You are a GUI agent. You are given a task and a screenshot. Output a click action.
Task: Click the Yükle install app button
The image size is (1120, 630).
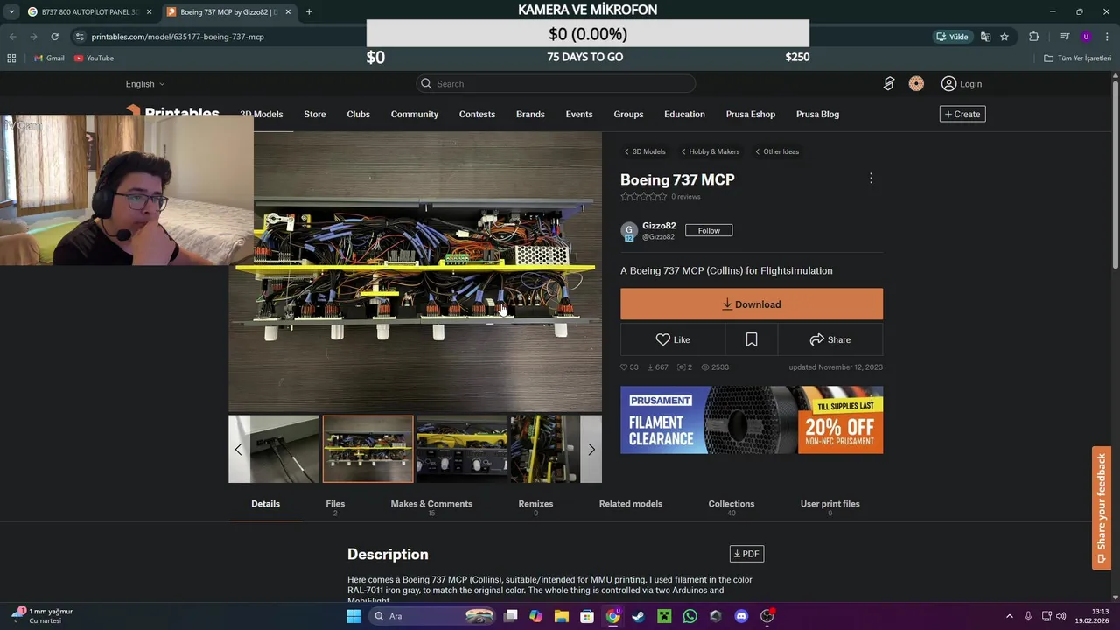click(952, 37)
